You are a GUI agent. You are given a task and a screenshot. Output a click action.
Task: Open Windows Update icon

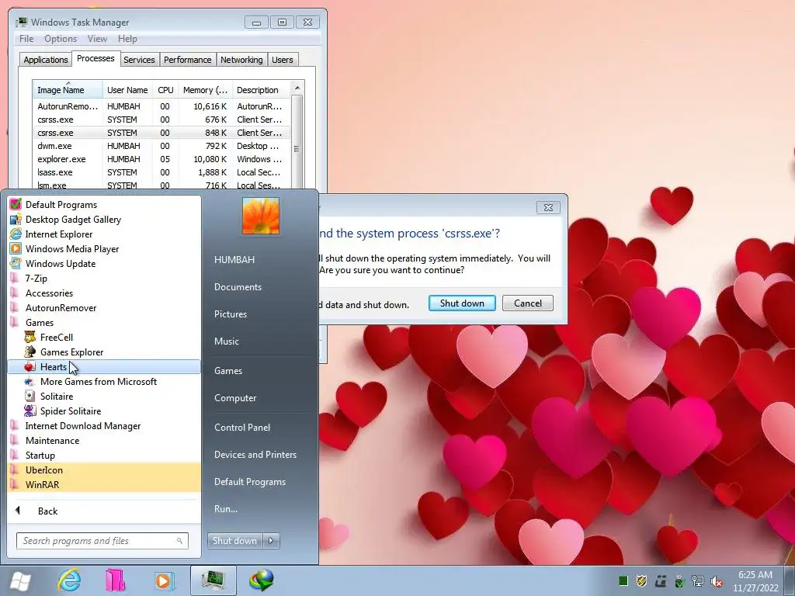click(16, 264)
